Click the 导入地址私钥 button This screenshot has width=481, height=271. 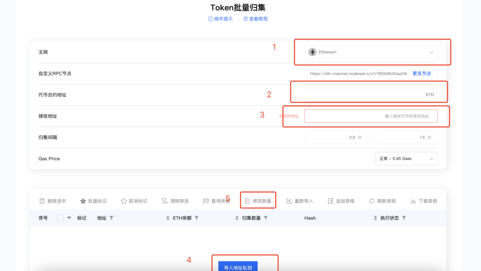[238, 266]
